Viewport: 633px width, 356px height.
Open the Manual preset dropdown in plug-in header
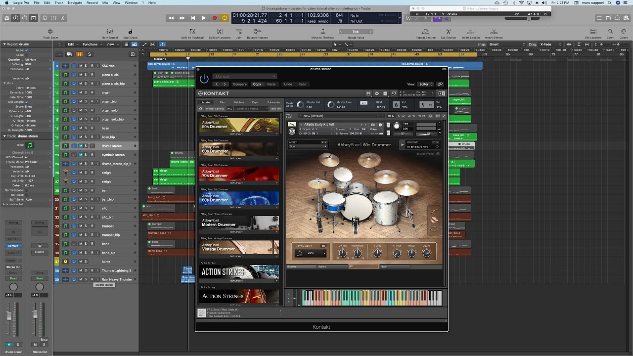[x=245, y=77]
